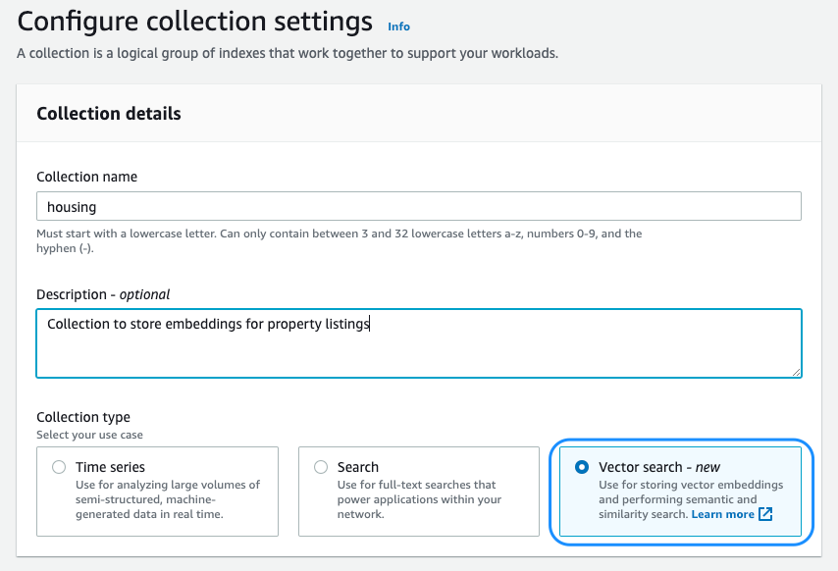This screenshot has height=571, width=838.
Task: Click the Time series option card
Action: pyautogui.click(x=157, y=491)
